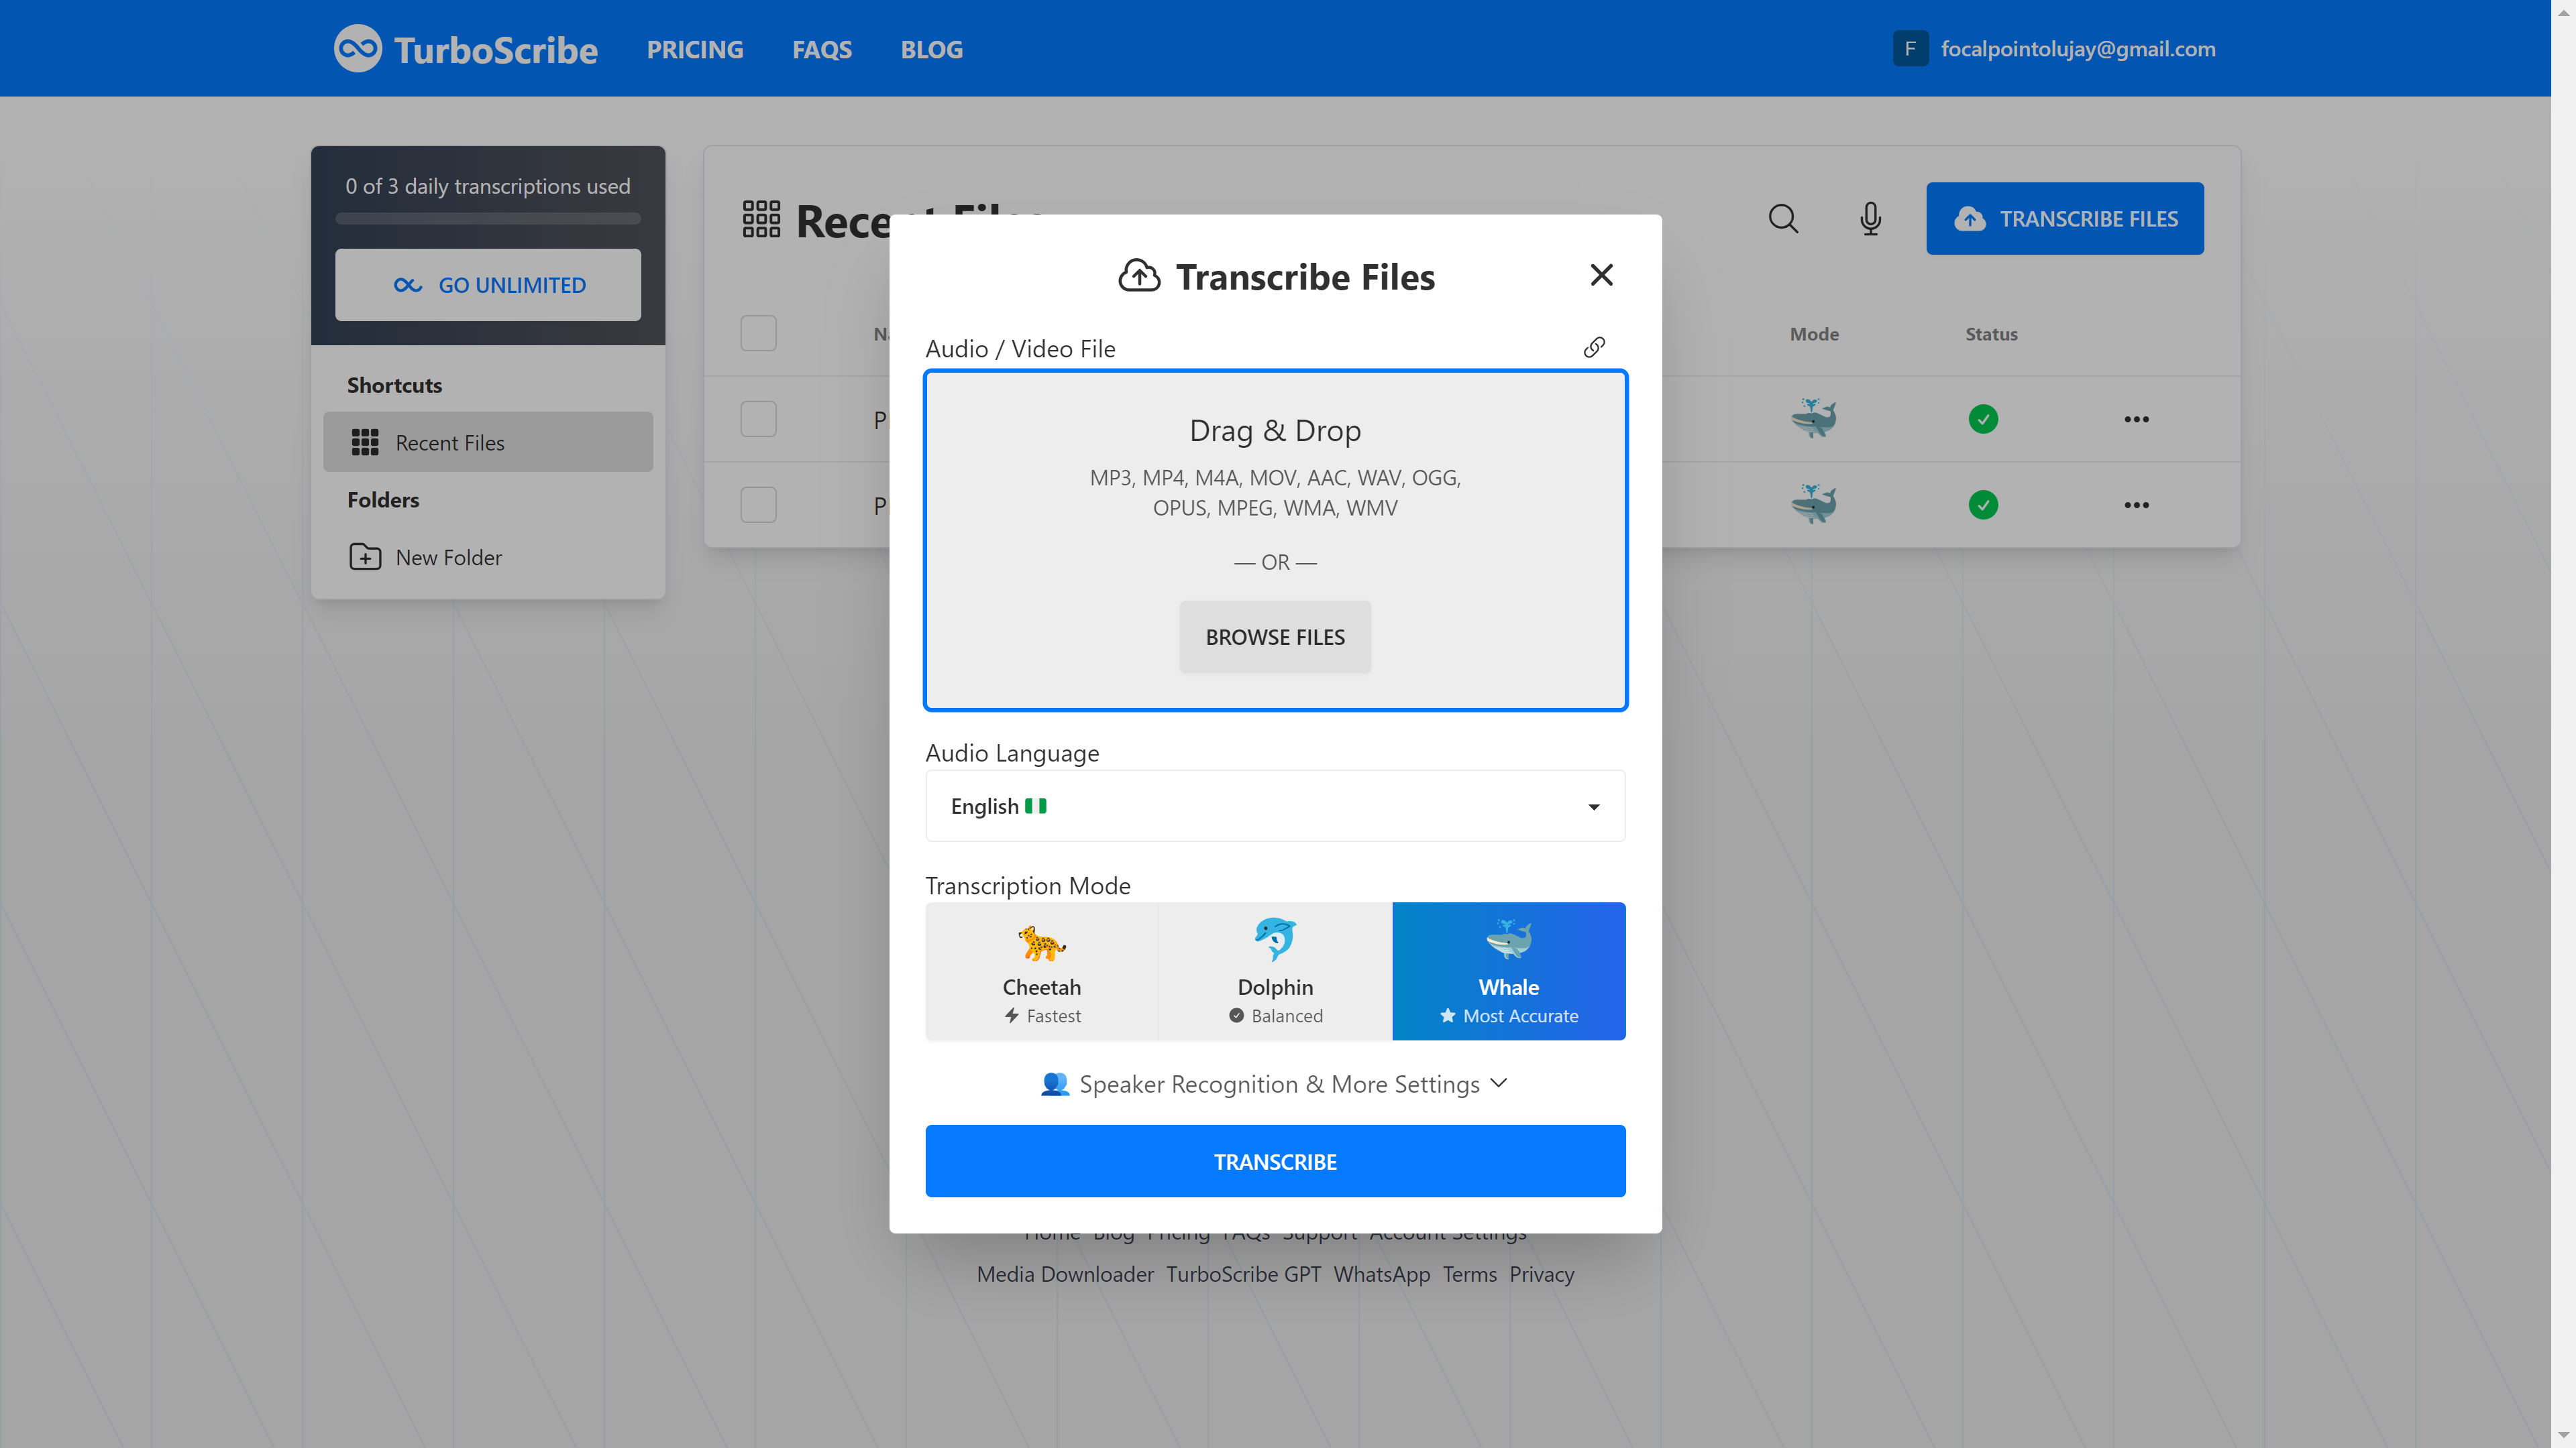The image size is (2576, 1448).
Task: Check the second file row checkbox
Action: coord(758,505)
